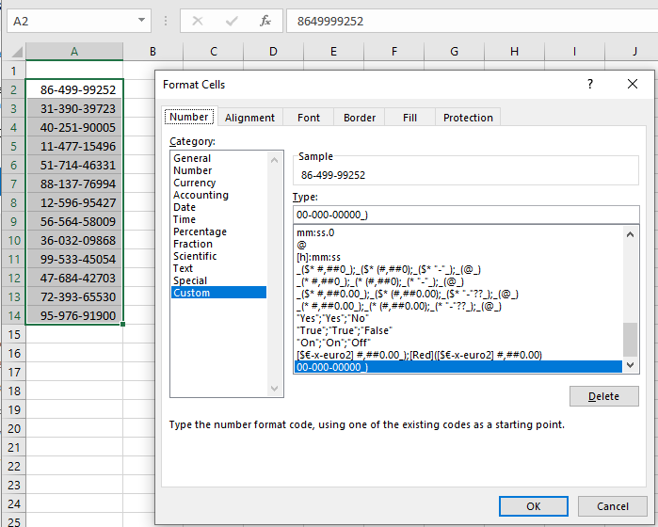Viewport: 658px width, 527px height.
Task: Click cell containing 86-499-99252
Action: [74, 89]
